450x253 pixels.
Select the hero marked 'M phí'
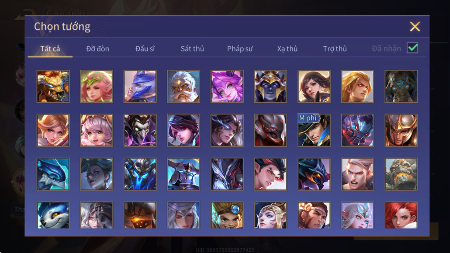[x=314, y=130]
